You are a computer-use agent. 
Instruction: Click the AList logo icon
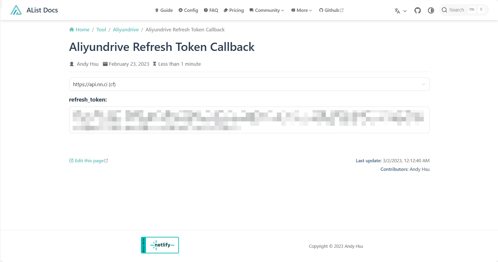click(x=16, y=10)
